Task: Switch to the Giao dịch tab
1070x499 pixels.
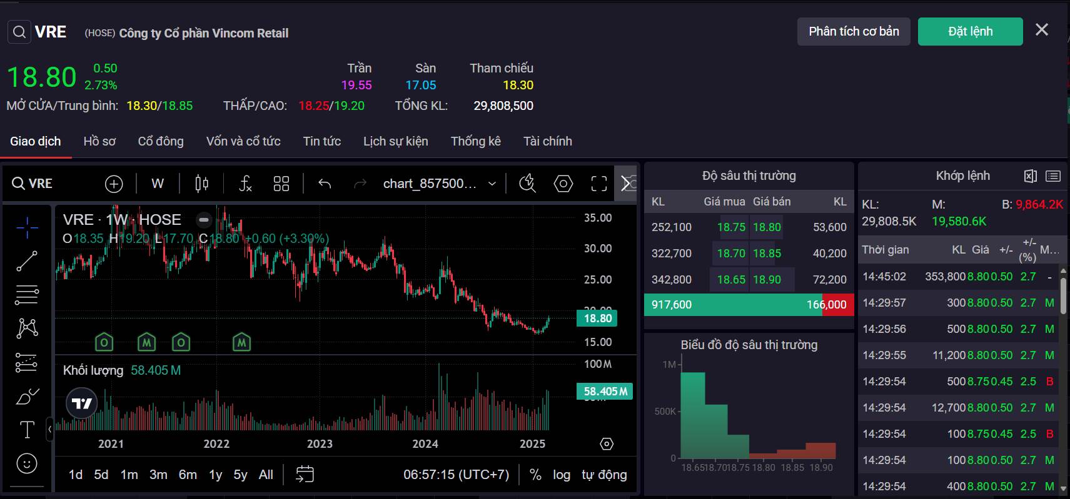Action: [x=36, y=142]
